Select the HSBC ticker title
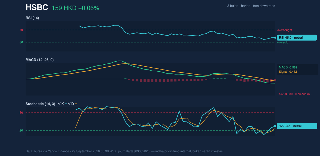 37,8
